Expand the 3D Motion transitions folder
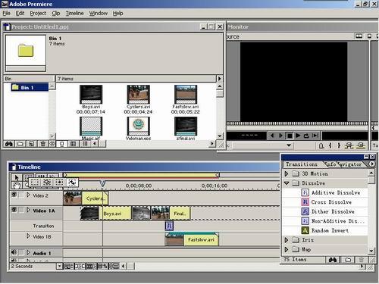Viewport: 379px width, 284px height. [287, 173]
